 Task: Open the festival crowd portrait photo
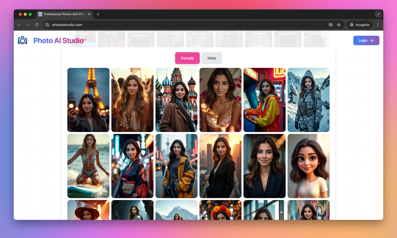tap(132, 100)
